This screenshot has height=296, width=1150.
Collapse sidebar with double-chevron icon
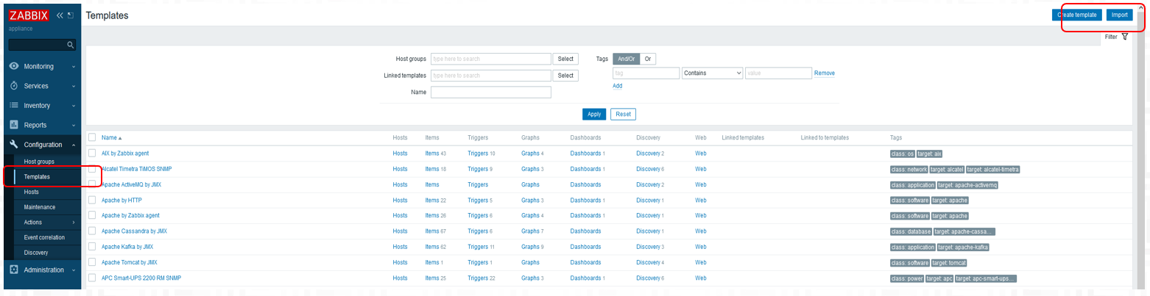coord(60,15)
